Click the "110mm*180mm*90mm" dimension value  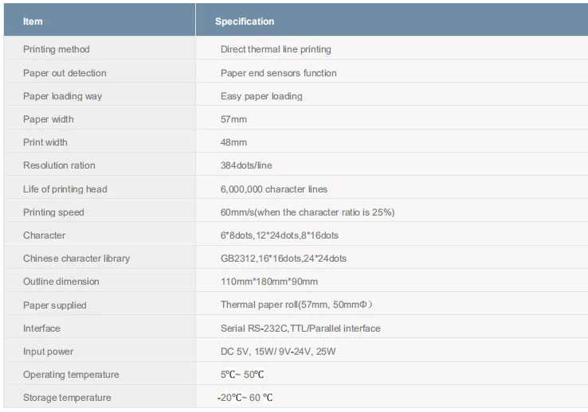click(269, 282)
